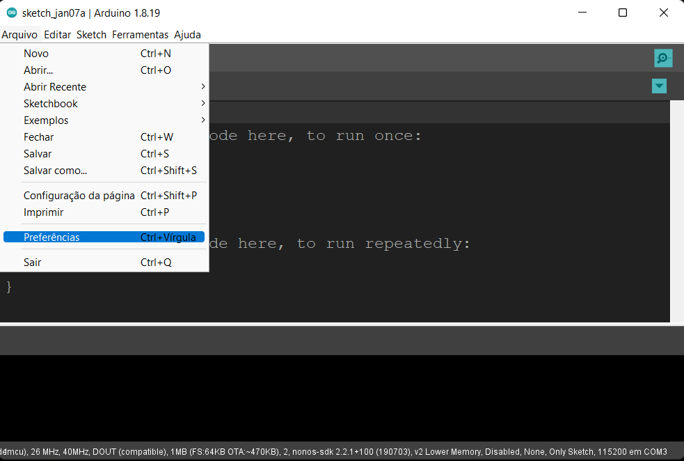Choose "Abrir..." to open a file
The width and height of the screenshot is (684, 461).
pyautogui.click(x=38, y=70)
